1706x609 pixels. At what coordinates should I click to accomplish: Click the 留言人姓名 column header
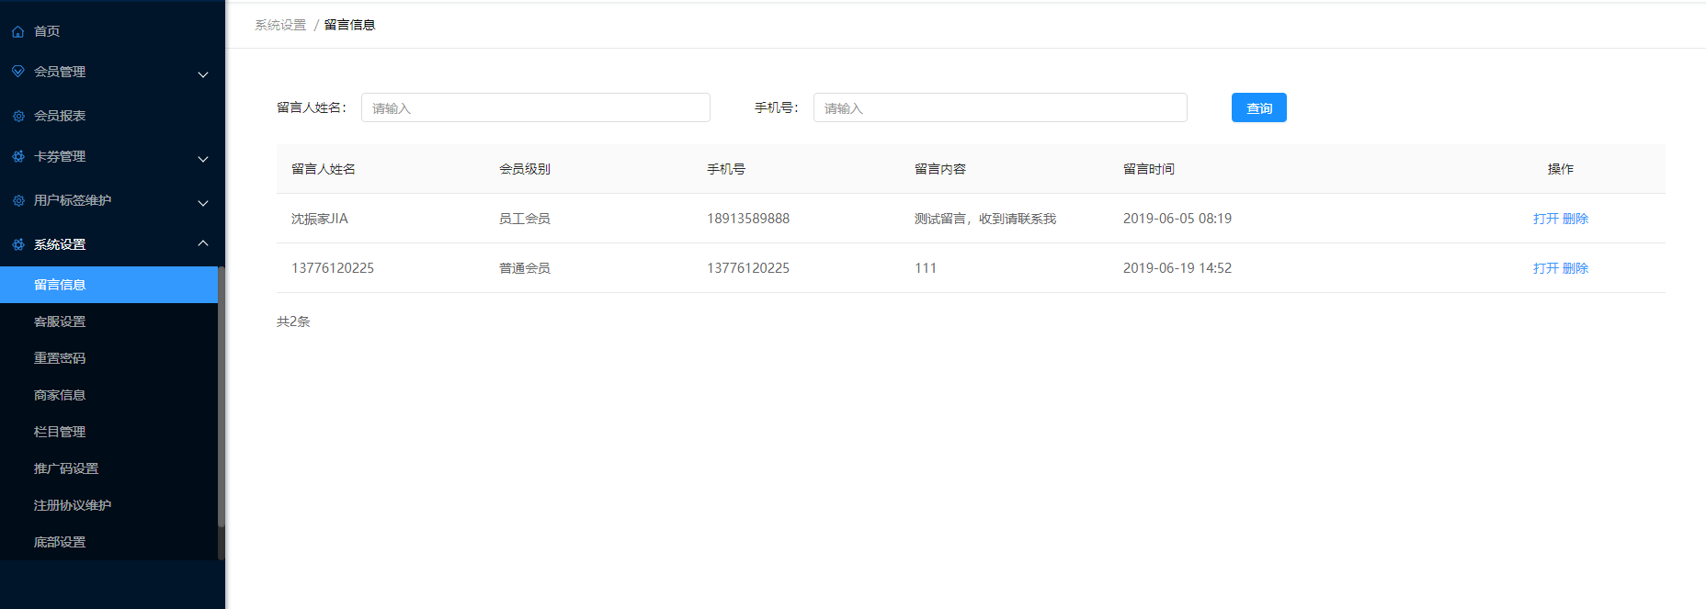coord(324,169)
